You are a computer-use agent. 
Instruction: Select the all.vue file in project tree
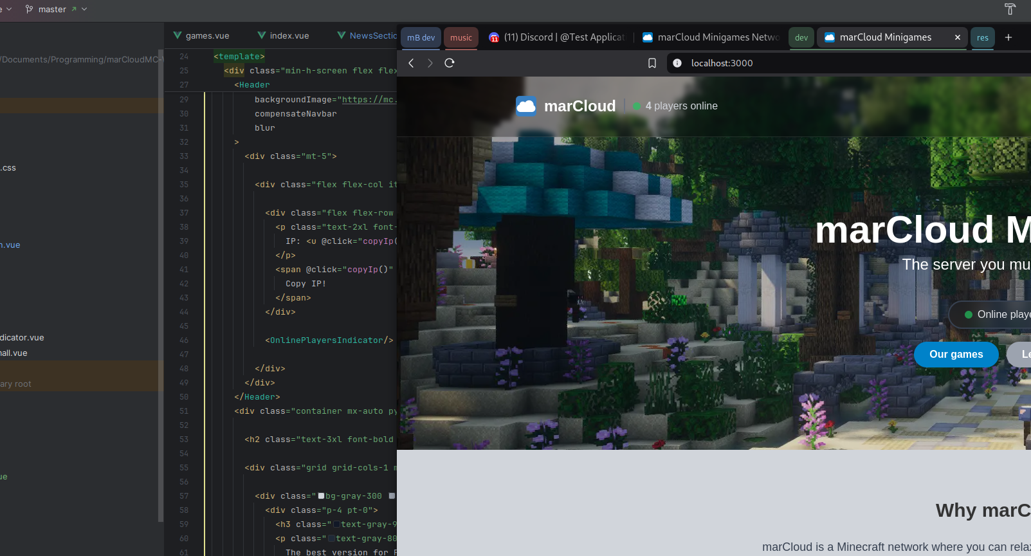pos(14,353)
